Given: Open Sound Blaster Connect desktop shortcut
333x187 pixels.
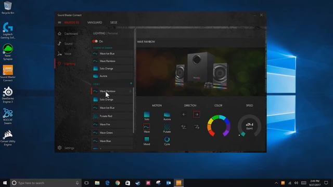Looking at the screenshot, I should [8, 73].
